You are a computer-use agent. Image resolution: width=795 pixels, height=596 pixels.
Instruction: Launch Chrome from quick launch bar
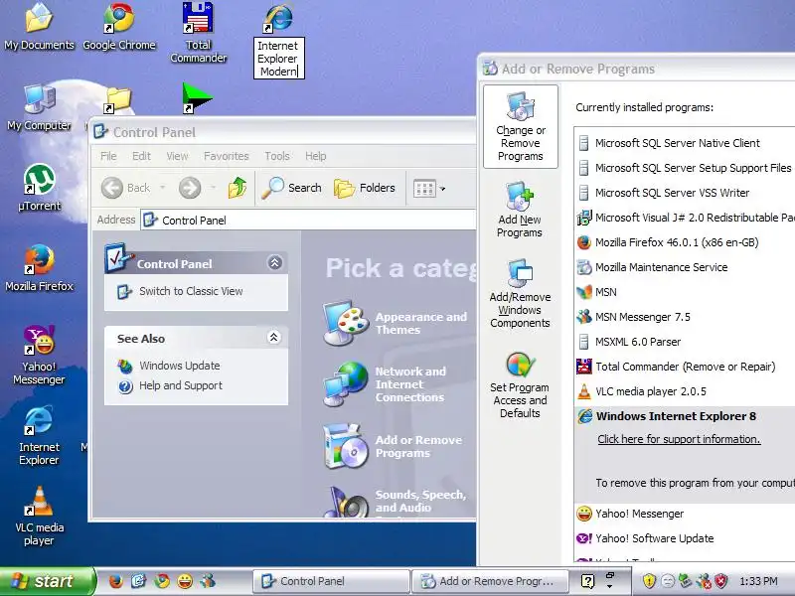[162, 581]
